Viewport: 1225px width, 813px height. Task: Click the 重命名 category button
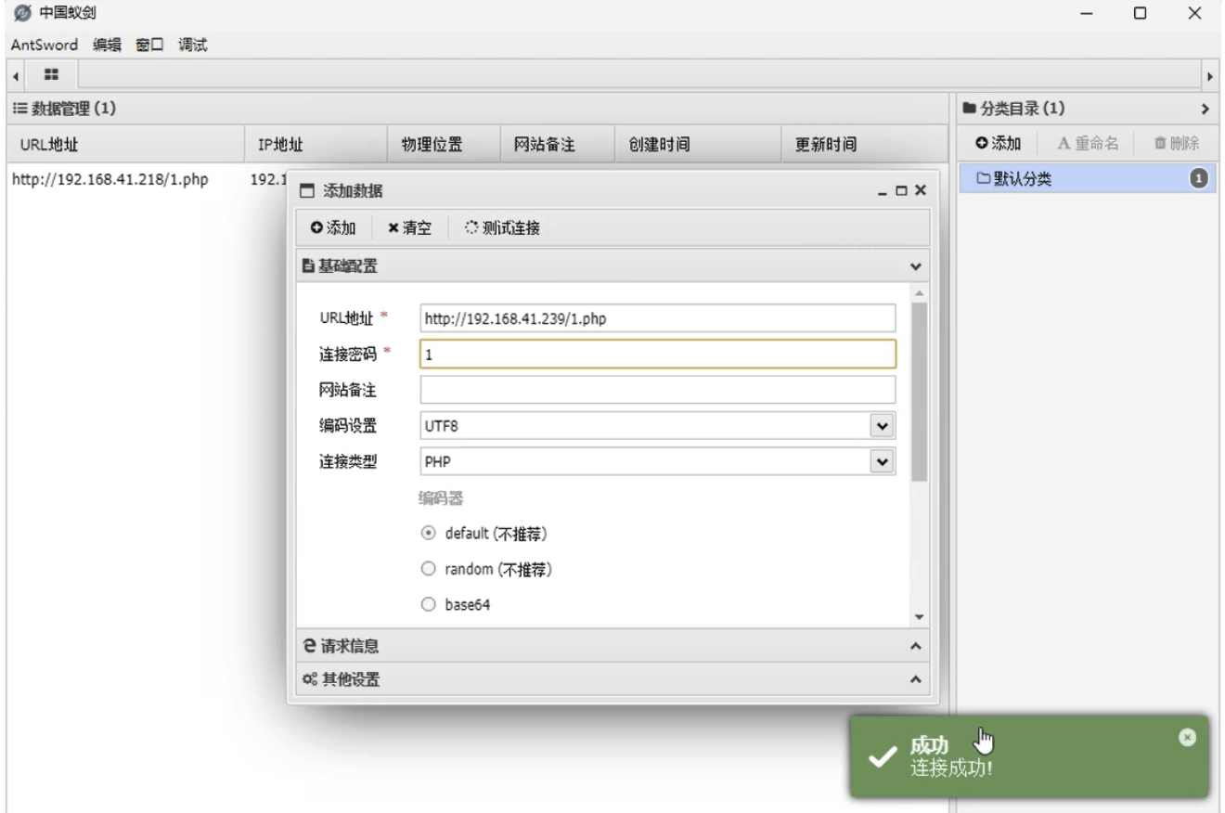pyautogui.click(x=1088, y=143)
